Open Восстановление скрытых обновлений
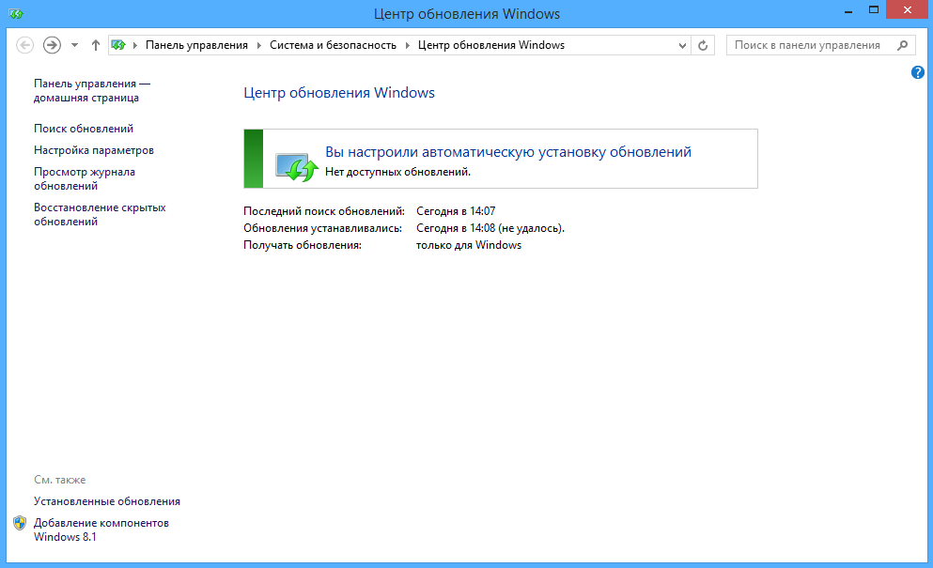 100,215
